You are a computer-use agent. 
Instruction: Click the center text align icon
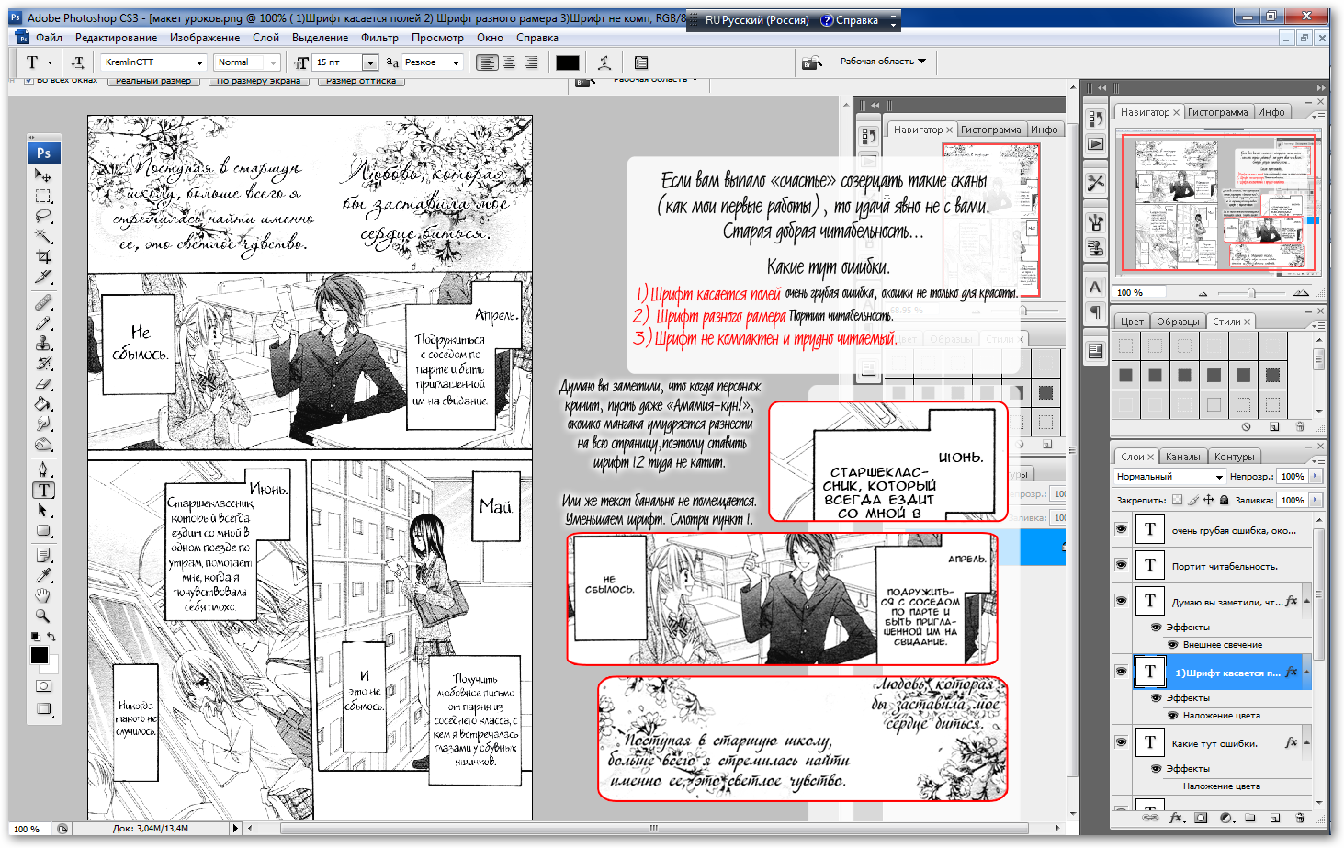tap(509, 62)
